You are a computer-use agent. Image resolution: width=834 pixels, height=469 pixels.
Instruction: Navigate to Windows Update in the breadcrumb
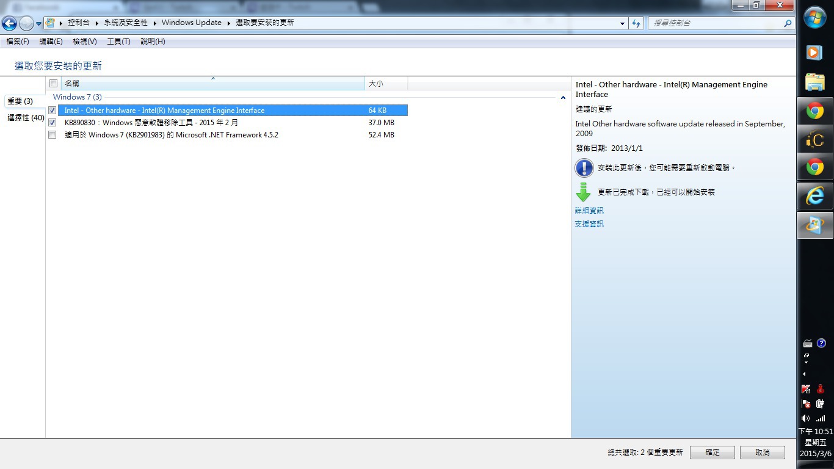192,23
